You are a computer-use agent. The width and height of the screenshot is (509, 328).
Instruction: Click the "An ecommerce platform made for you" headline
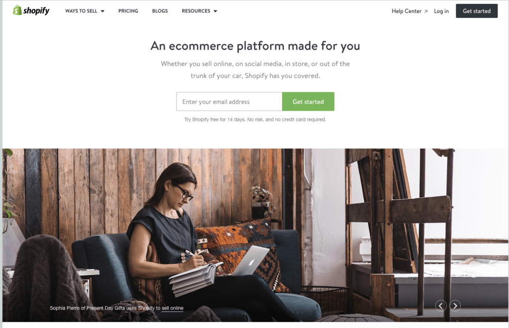pos(255,46)
